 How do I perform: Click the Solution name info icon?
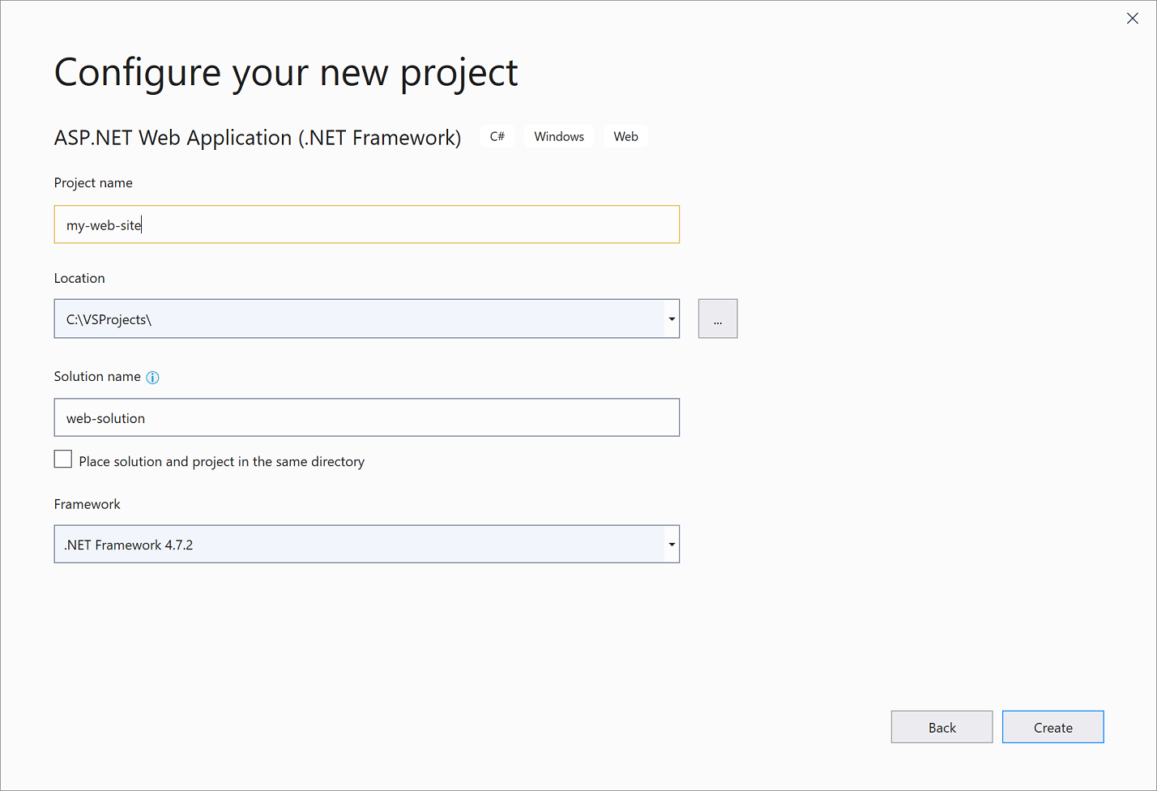coord(152,378)
